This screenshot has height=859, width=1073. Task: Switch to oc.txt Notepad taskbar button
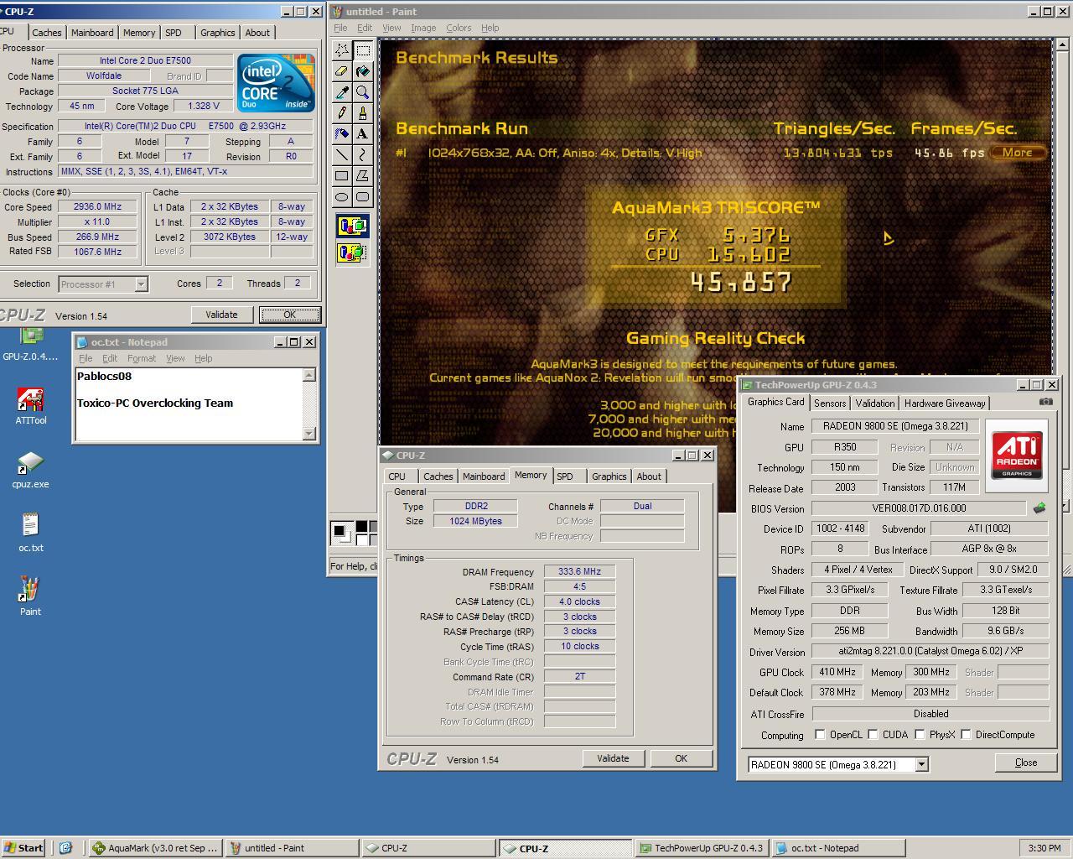pos(837,848)
